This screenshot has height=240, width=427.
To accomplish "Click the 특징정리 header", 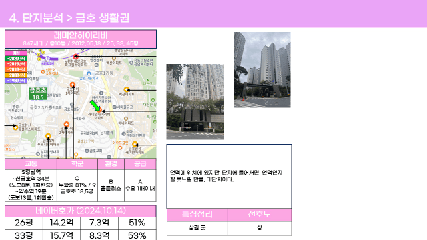I will coord(197,215).
